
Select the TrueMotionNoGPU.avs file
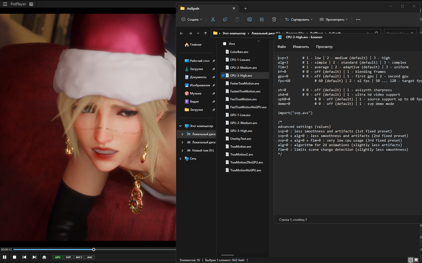(246, 170)
